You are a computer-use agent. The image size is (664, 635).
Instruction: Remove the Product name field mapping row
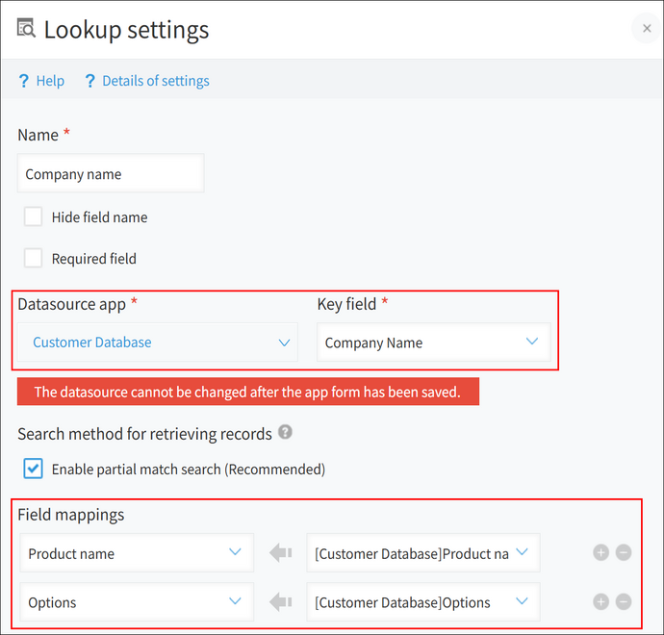[x=624, y=552]
